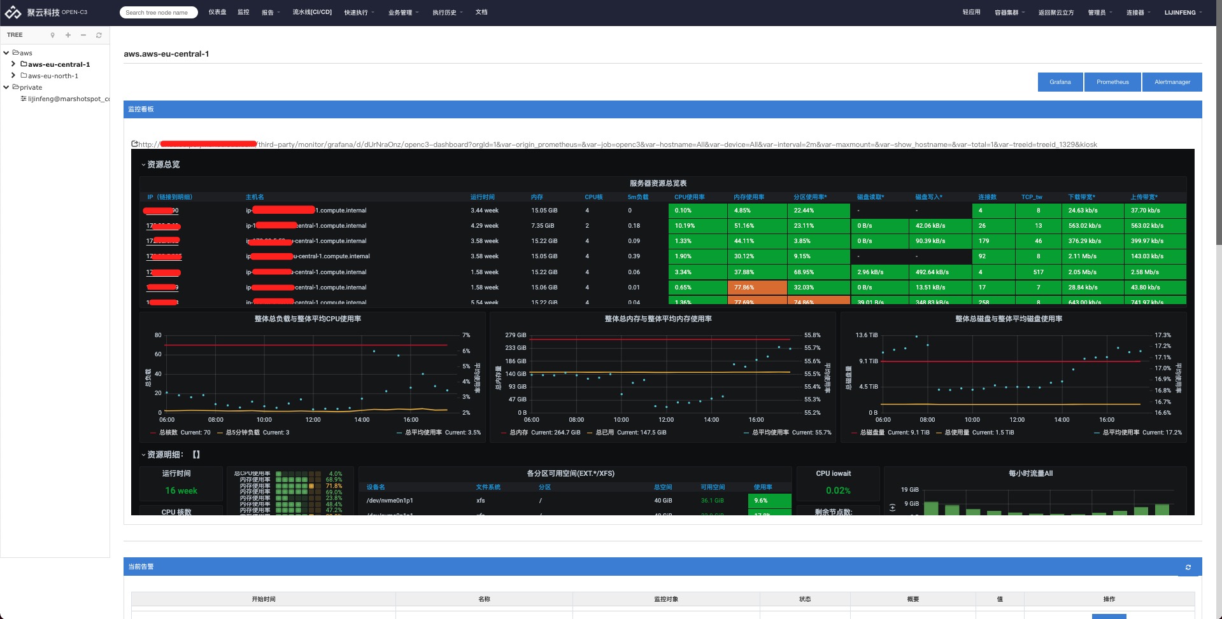Open the dashboard URL external link icon
The image size is (1222, 619).
pos(134,144)
